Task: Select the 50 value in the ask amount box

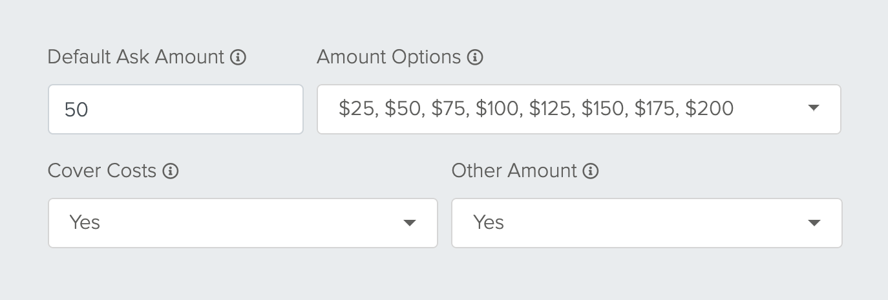Action: tap(76, 109)
